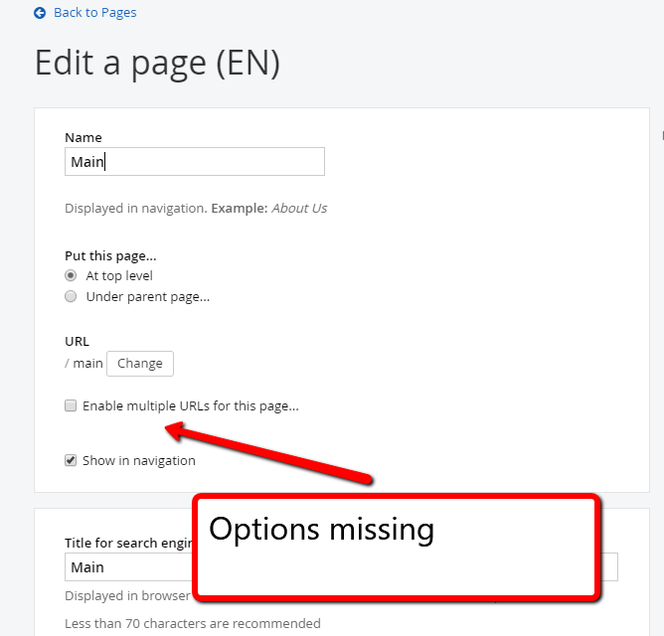Screen dimensions: 664x636
Task: Click the red arrow annotation
Action: [269, 453]
